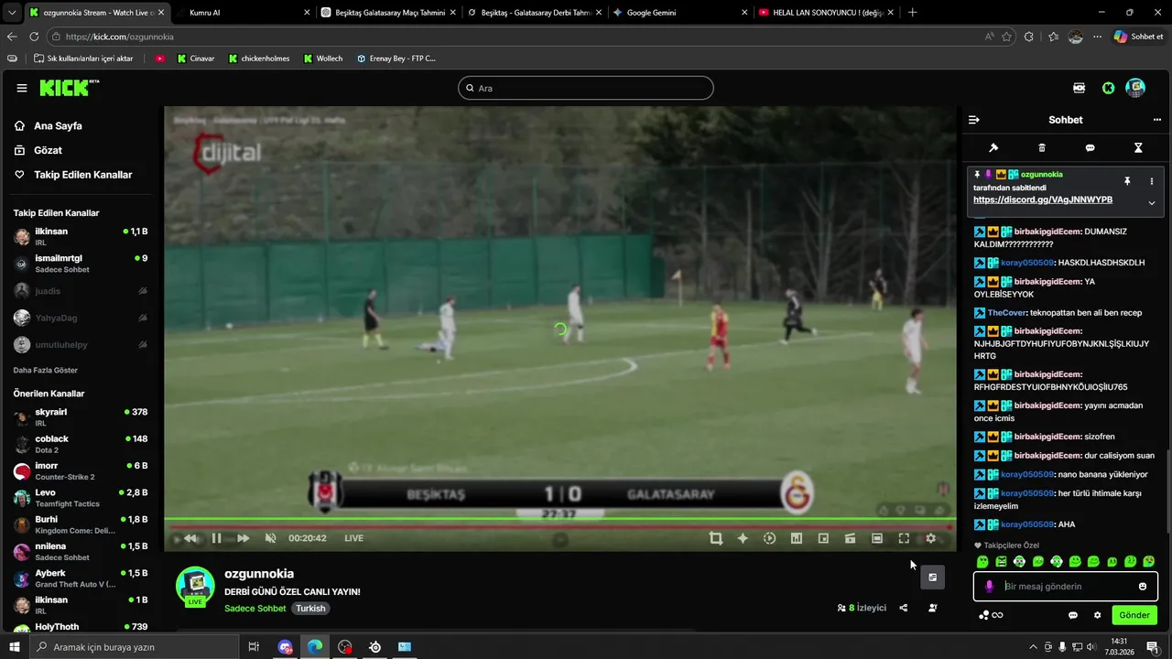
Task: Click the points infinity icon
Action: pyautogui.click(x=991, y=615)
